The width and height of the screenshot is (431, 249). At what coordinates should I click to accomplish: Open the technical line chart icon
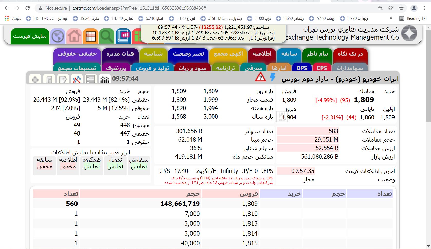pos(77,79)
